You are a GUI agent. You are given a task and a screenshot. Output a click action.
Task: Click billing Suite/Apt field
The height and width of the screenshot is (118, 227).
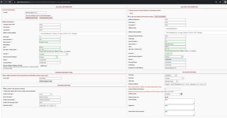coord(50,37)
